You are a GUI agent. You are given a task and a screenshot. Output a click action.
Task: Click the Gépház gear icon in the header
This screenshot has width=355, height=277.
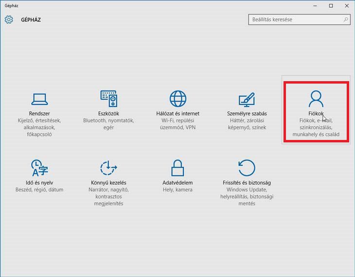pos(9,20)
